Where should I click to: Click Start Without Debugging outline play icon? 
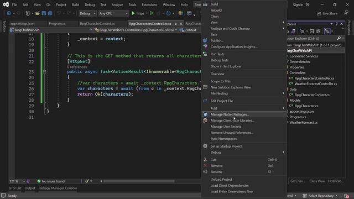(x=152, y=13)
